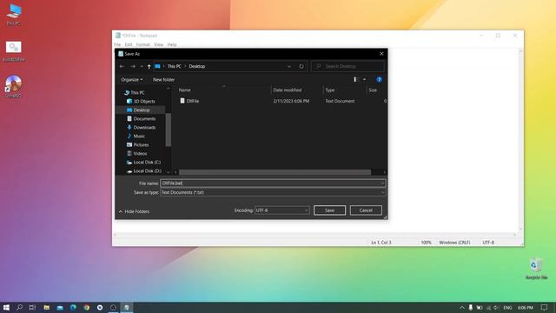Open Pictures in the navigation pane

click(141, 145)
